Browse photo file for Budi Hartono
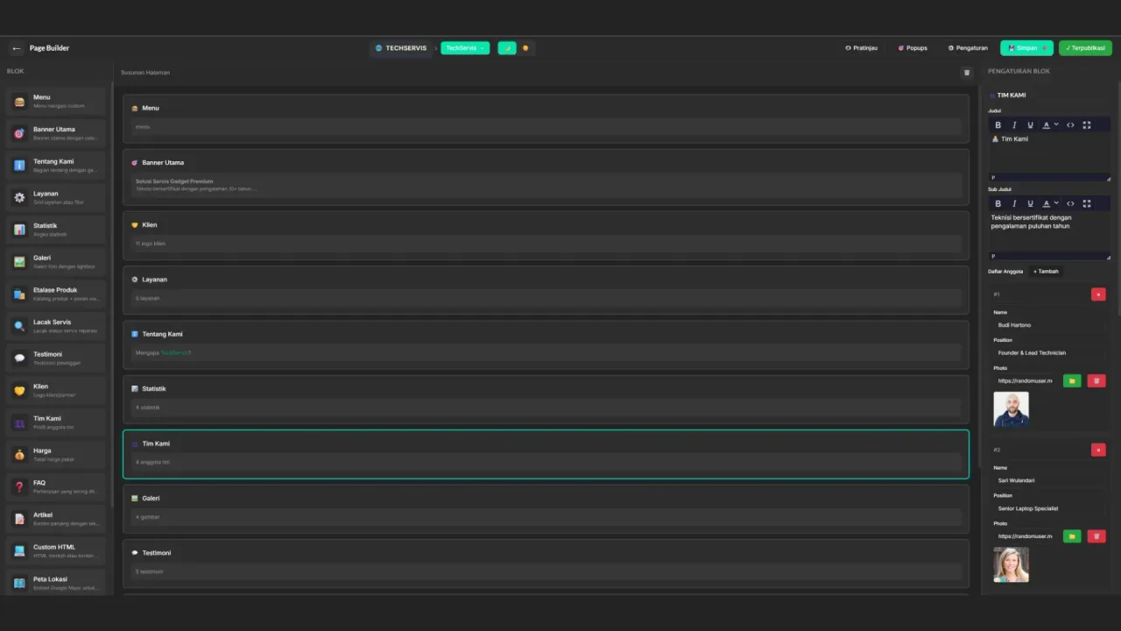The image size is (1121, 631). click(x=1072, y=380)
